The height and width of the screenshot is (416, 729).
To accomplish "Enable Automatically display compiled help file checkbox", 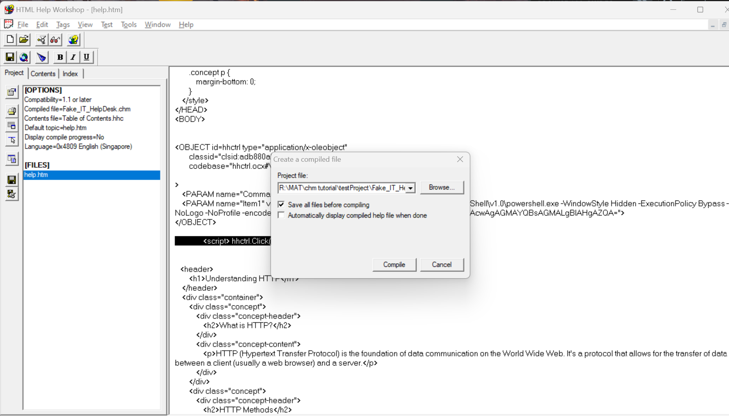I will tap(281, 215).
